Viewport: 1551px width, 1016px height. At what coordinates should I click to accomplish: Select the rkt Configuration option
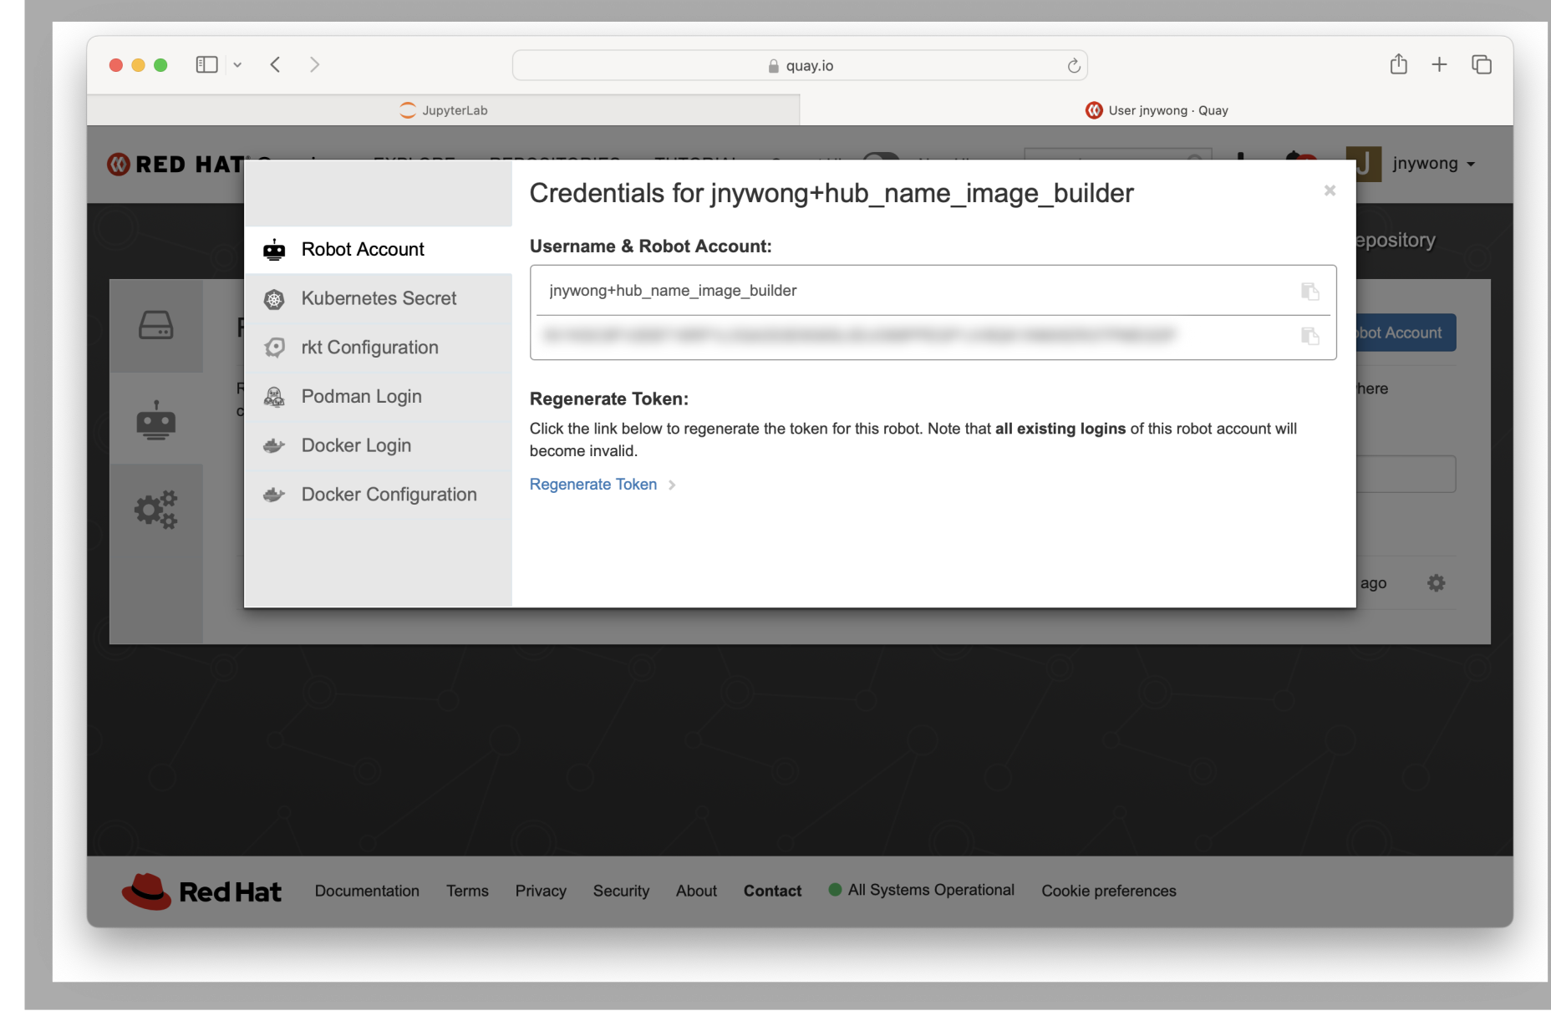coord(369,347)
